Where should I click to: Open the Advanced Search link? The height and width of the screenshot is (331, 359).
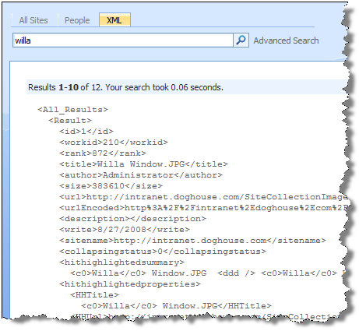[286, 40]
